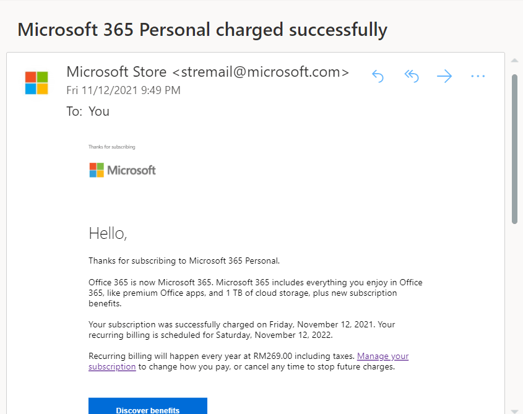This screenshot has height=414, width=523.
Task: Click the Microsoft Store sender avatar logo
Action: click(x=37, y=83)
